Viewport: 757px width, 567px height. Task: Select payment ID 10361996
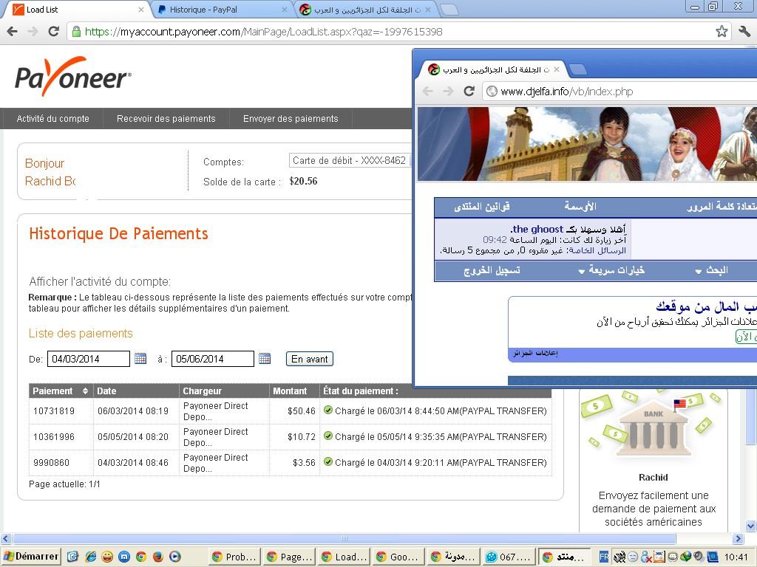(54, 437)
